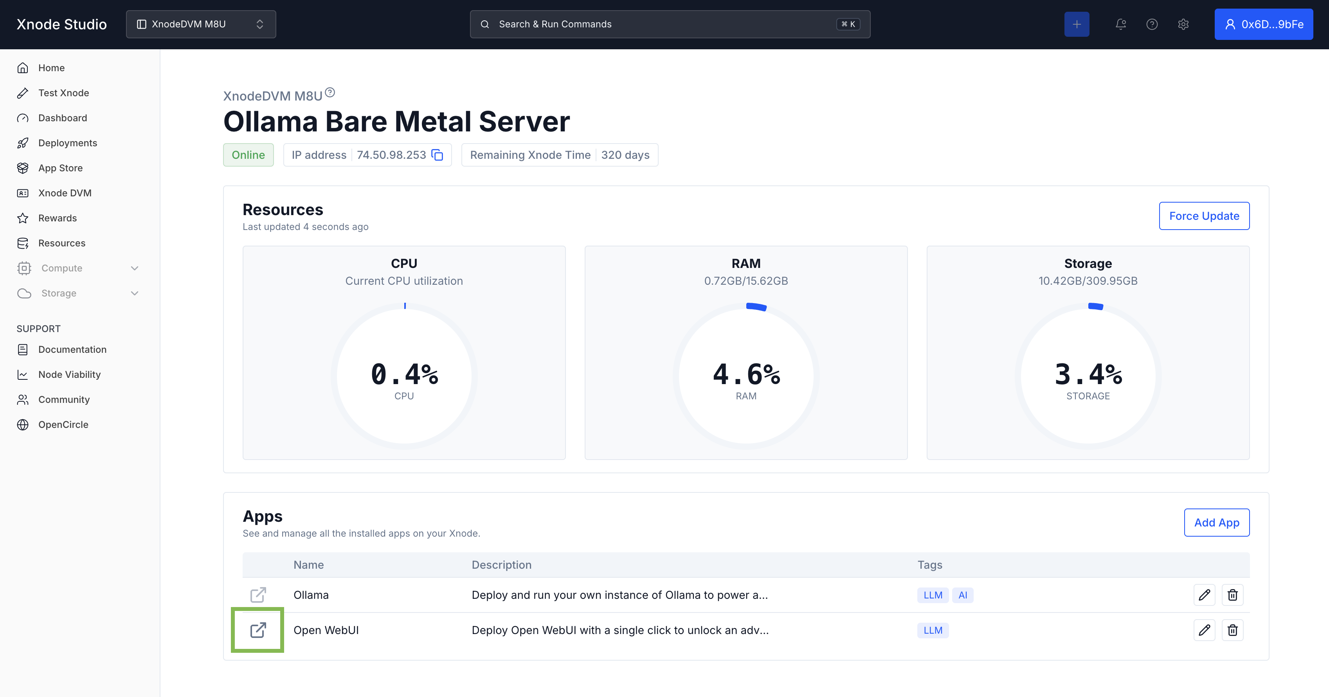This screenshot has width=1329, height=697.
Task: Go to App Store in sidebar
Action: pyautogui.click(x=60, y=168)
